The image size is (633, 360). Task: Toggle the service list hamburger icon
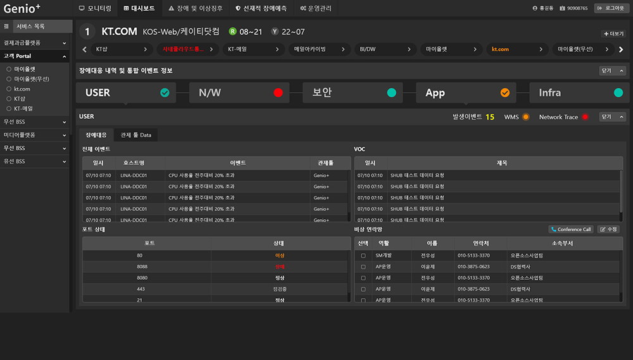point(6,26)
